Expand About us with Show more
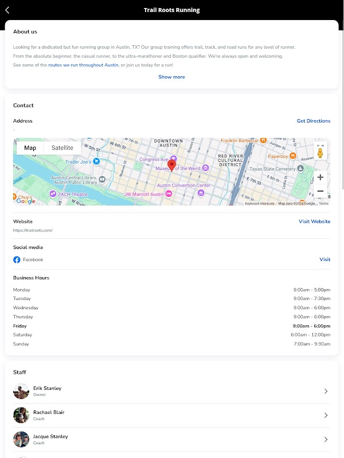 [171, 77]
